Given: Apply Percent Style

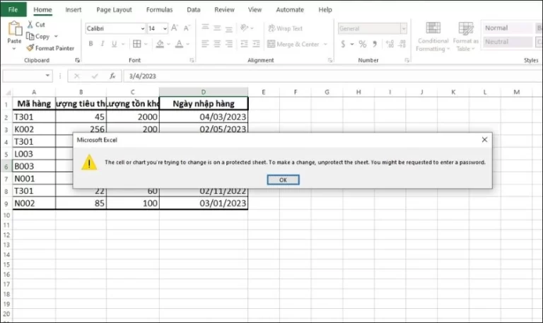Looking at the screenshot, I should point(363,44).
